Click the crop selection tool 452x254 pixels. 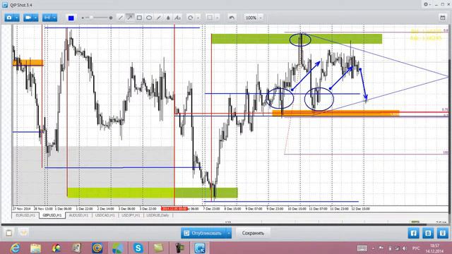click(x=210, y=18)
